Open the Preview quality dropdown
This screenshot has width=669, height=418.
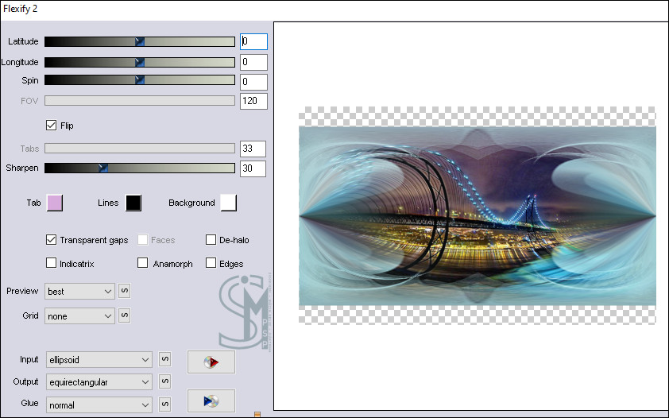pos(80,292)
